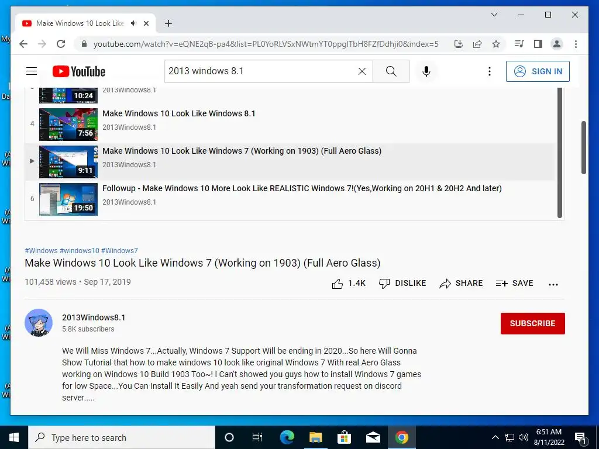Click the #Windows7 hashtag
Screen dimensions: 599x449
[x=119, y=250]
